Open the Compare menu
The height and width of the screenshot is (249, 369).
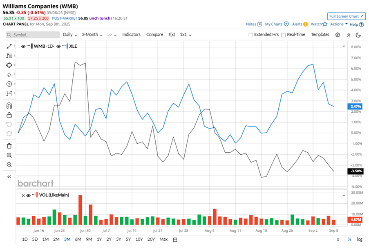[154, 35]
